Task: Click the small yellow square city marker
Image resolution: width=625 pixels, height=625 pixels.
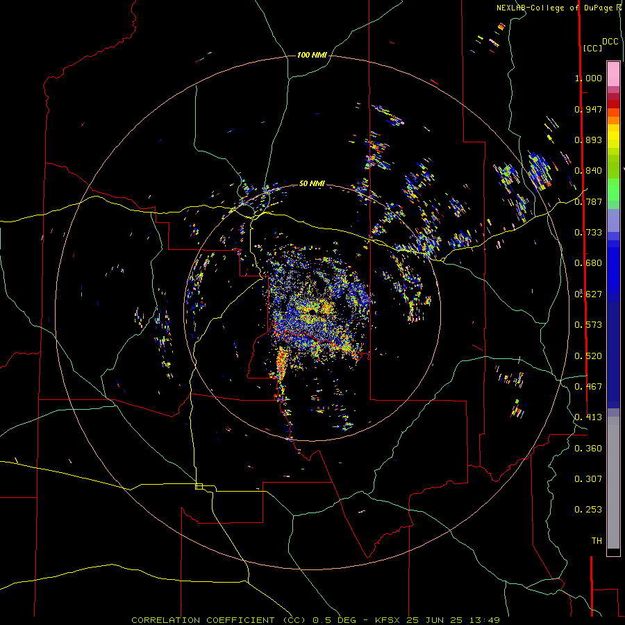Action: pyautogui.click(x=199, y=486)
